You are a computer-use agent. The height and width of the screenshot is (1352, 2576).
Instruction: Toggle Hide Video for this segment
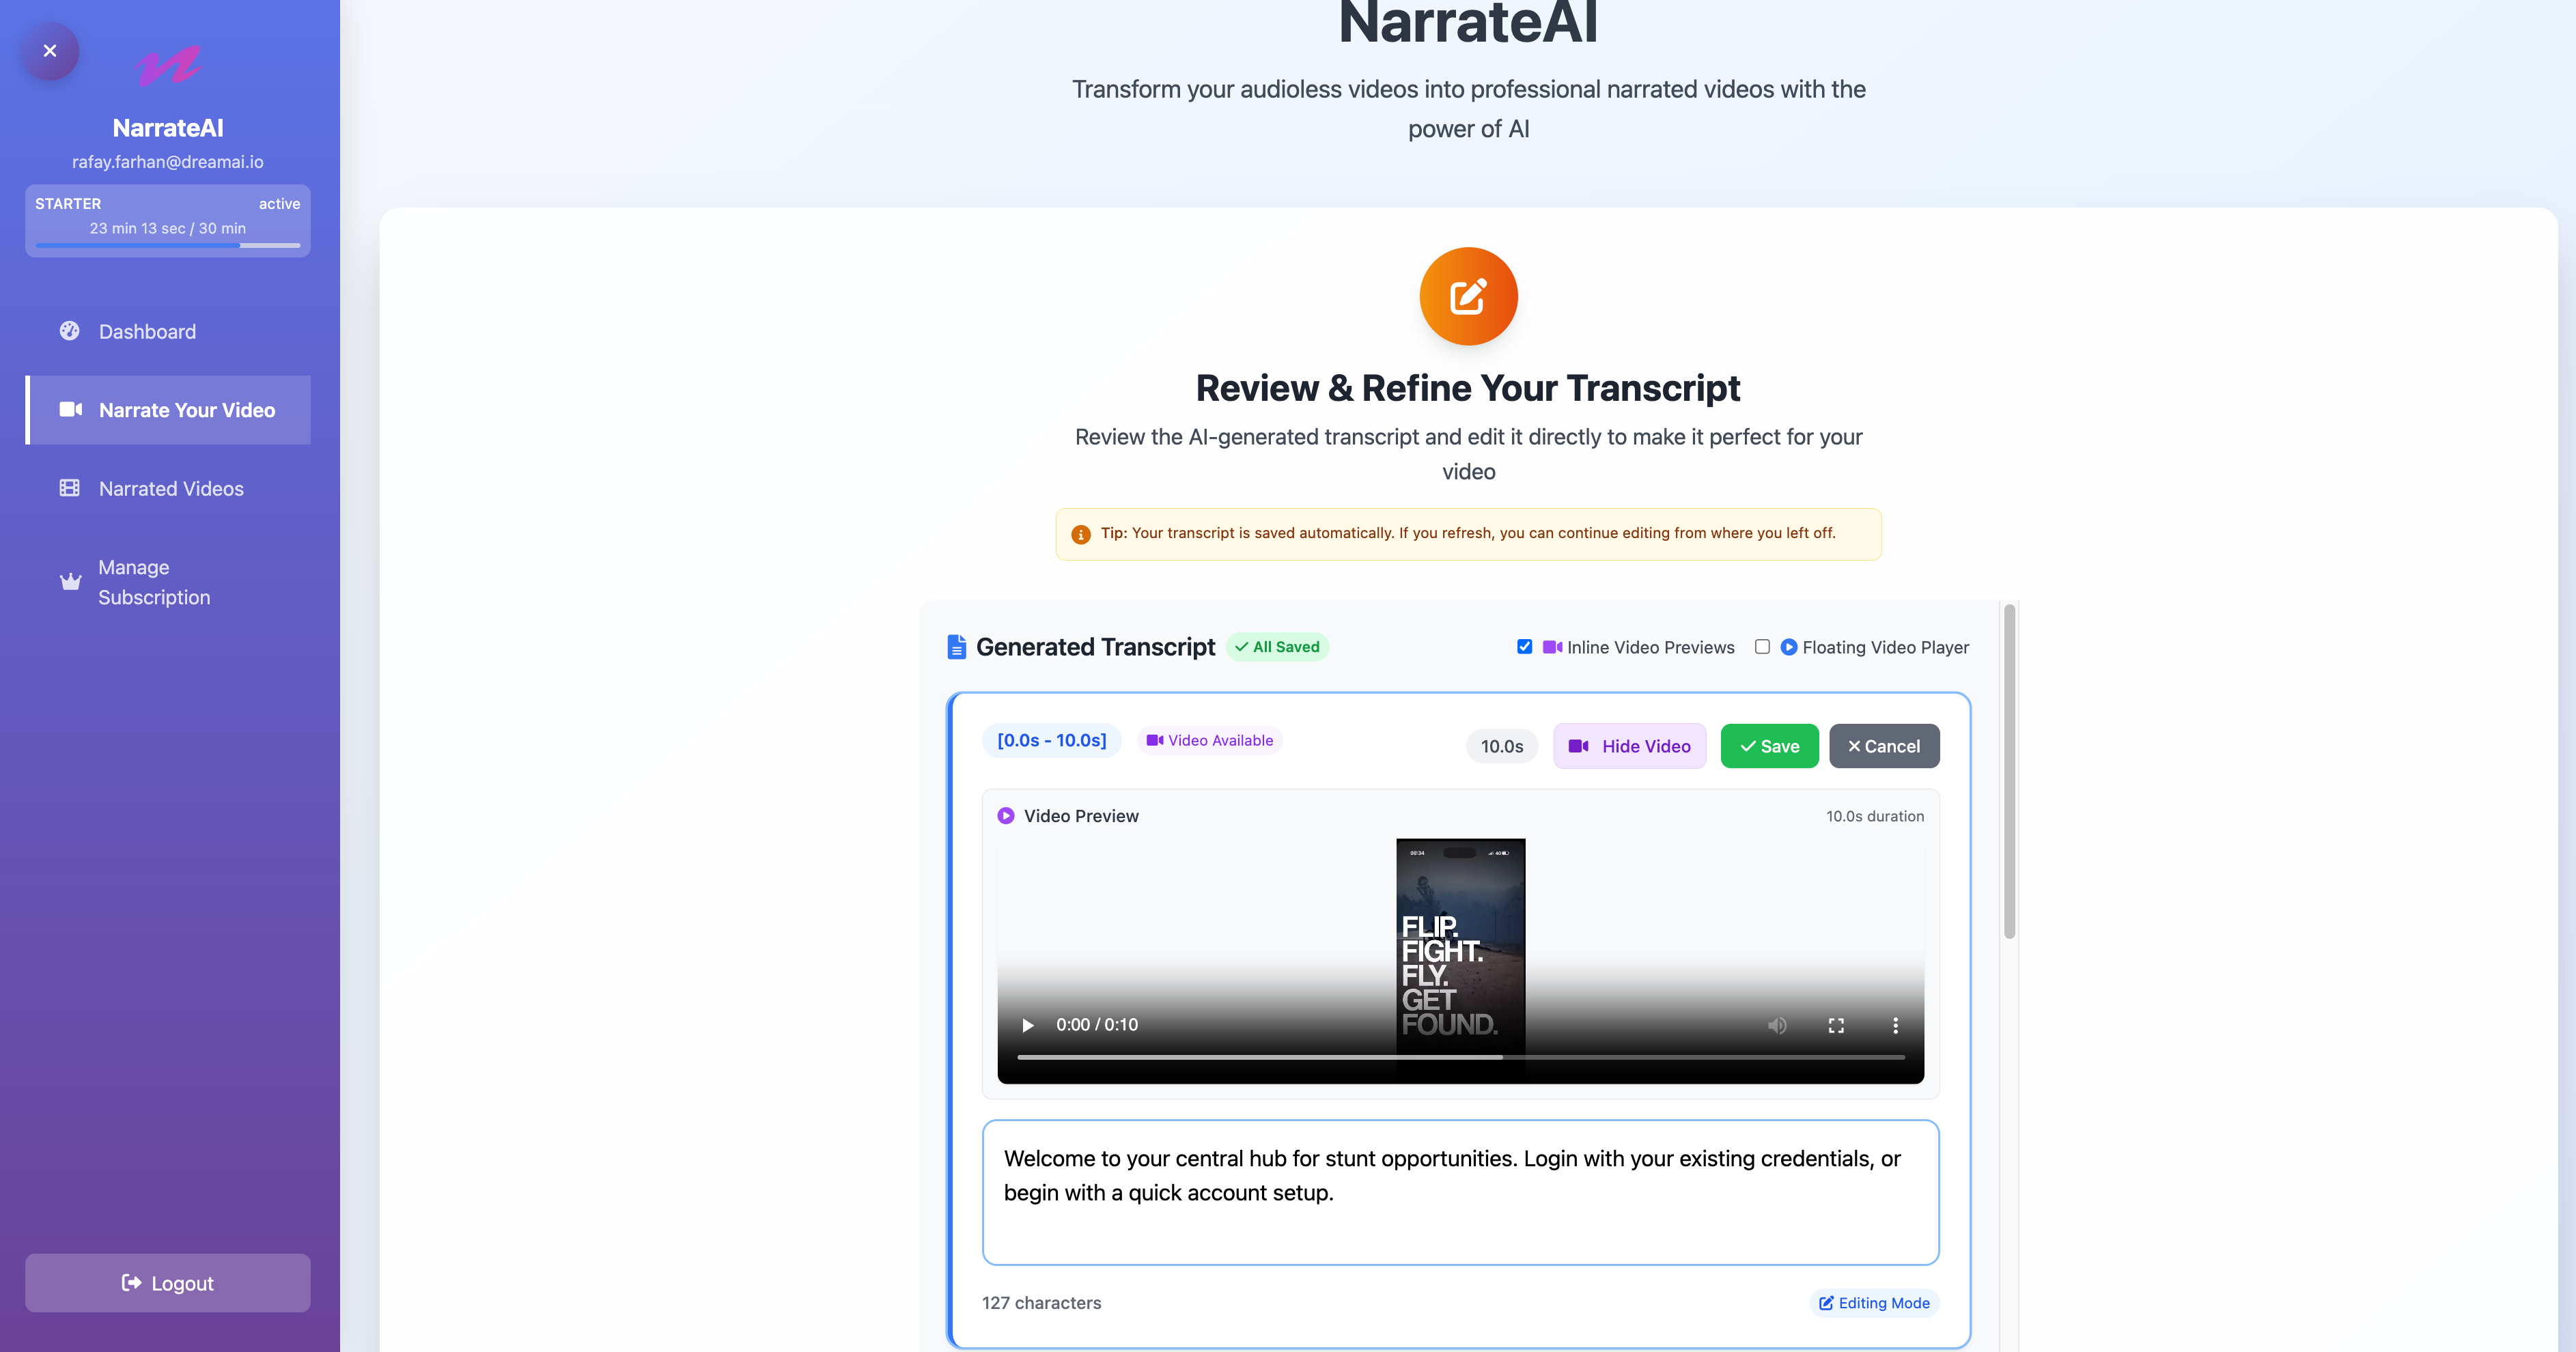(1629, 745)
